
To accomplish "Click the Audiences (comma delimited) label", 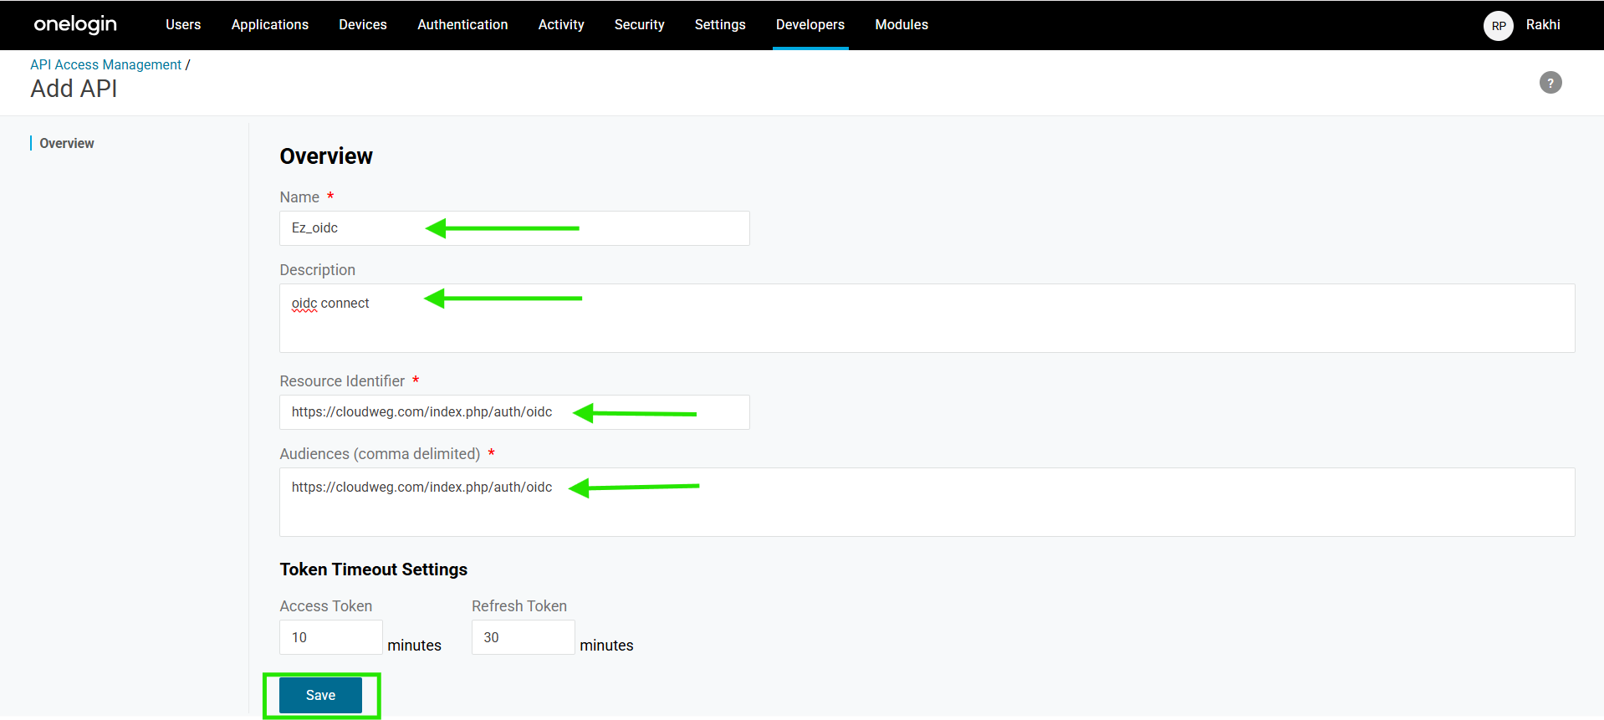I will click(380, 454).
